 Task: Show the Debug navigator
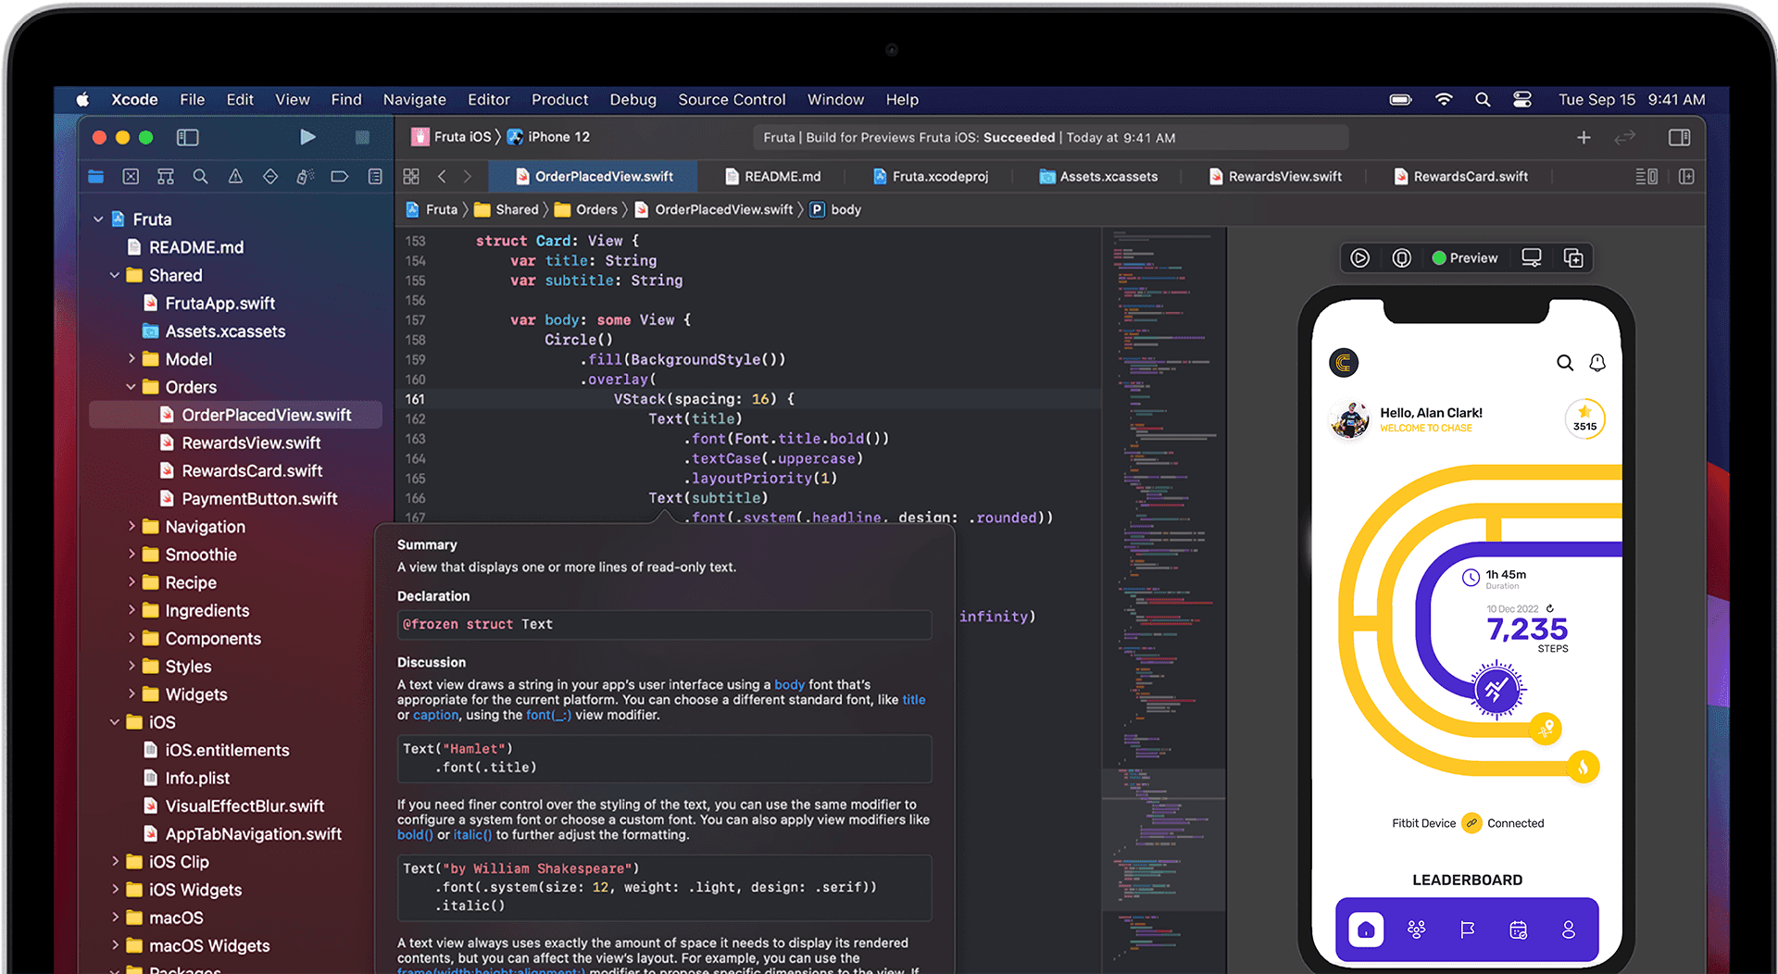[305, 176]
